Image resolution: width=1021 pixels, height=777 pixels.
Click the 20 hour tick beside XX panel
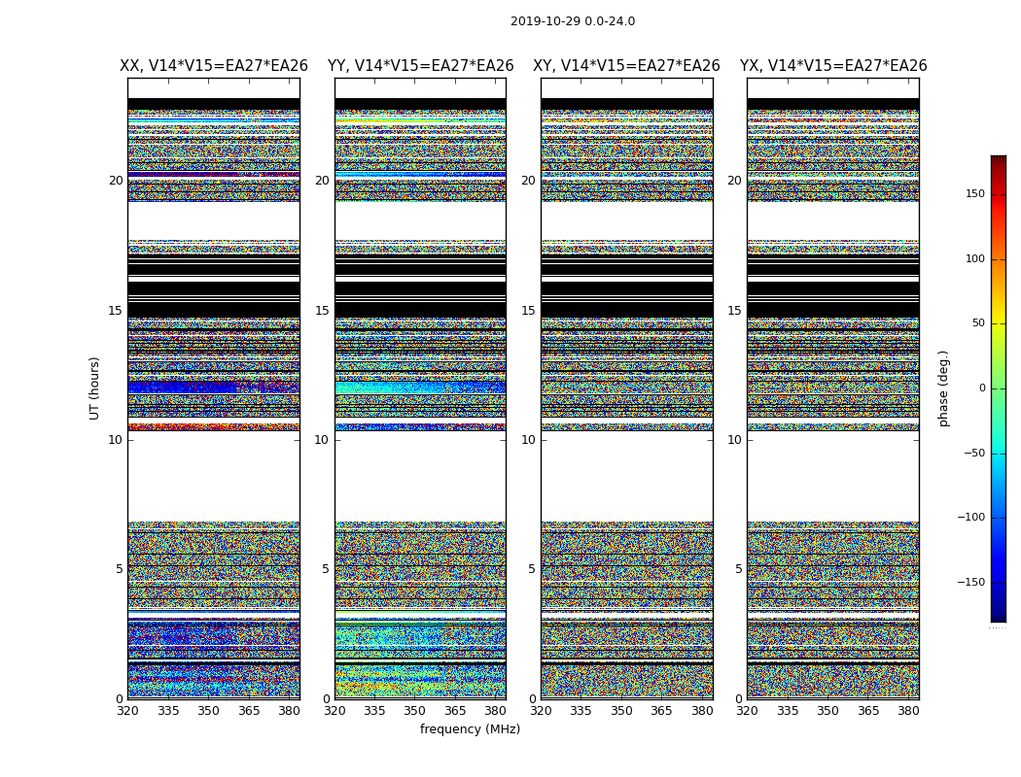click(x=116, y=181)
